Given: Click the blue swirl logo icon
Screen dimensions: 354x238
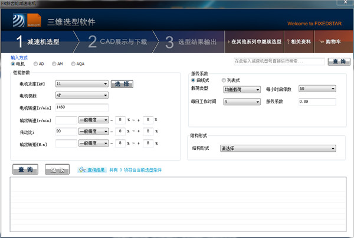Looking at the screenshot, I should 19,21.
